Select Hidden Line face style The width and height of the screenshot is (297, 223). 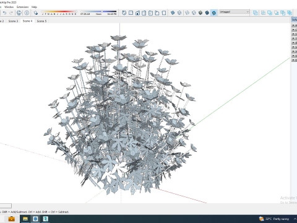(x=194, y=13)
